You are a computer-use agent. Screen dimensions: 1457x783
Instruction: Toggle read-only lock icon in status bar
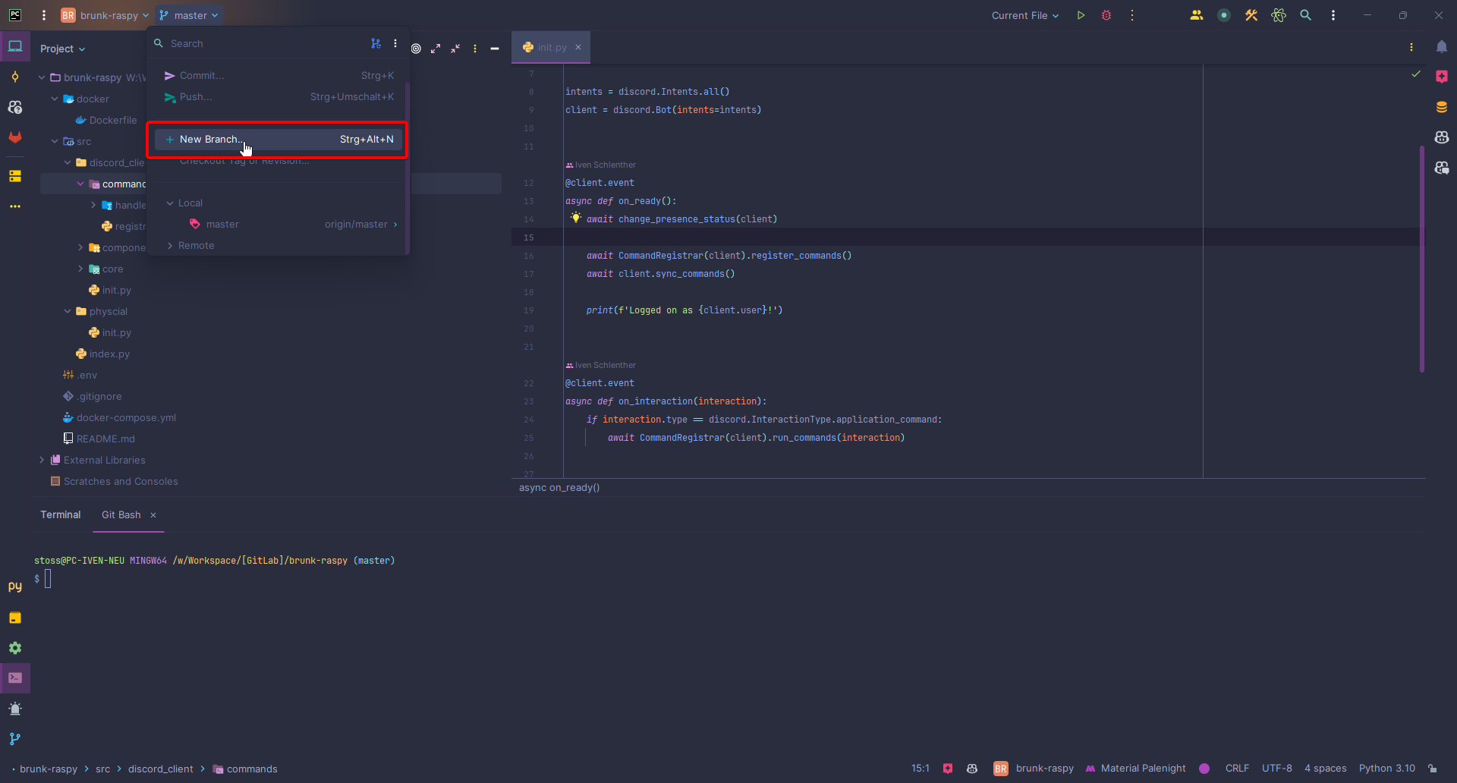point(1433,769)
